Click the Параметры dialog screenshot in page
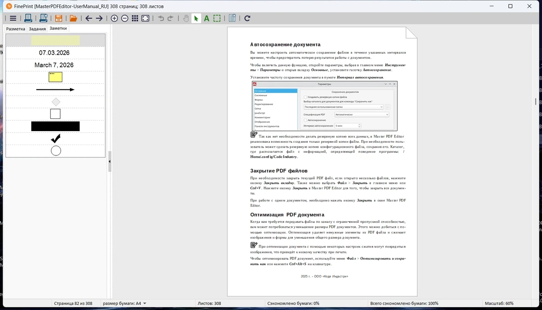Image resolution: width=542 pixels, height=310 pixels. pos(325,106)
